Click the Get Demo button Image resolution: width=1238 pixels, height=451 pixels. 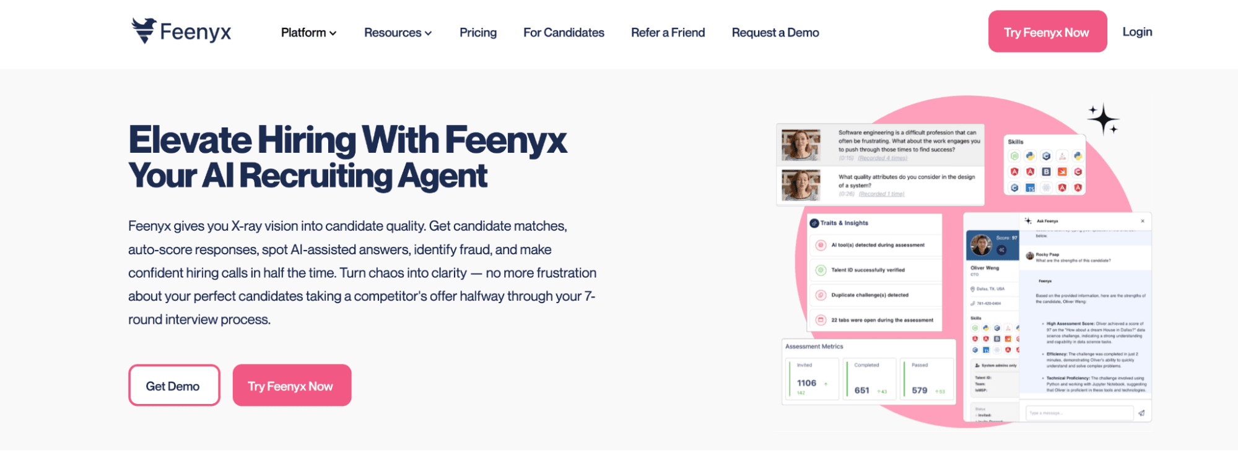(x=173, y=385)
